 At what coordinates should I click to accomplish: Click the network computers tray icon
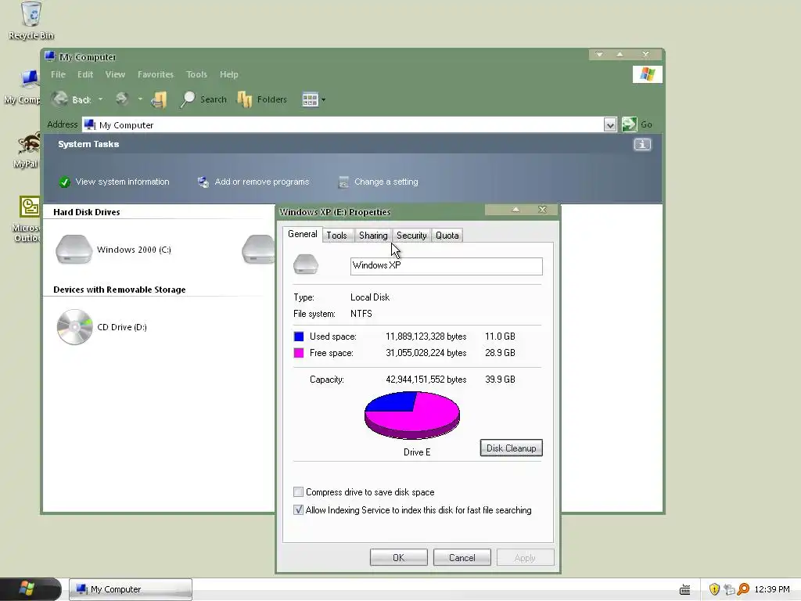tap(729, 589)
